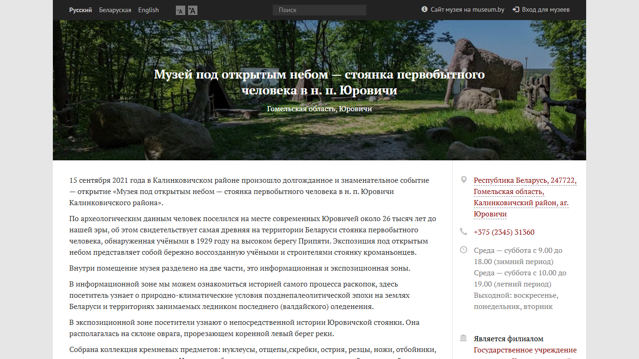
Task: Switch language to English
Action: point(148,10)
